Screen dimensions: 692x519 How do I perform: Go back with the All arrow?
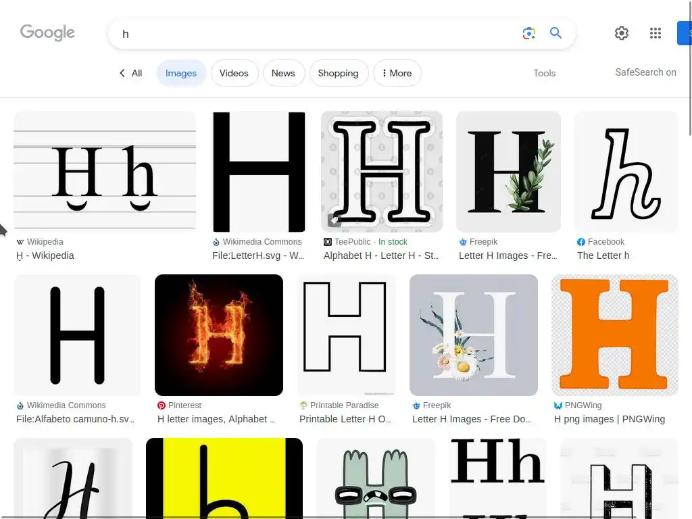(122, 73)
